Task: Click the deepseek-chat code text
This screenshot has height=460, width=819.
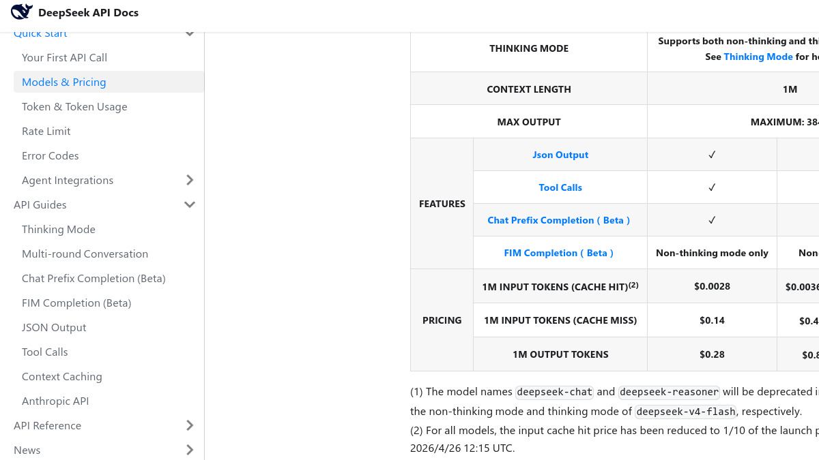Action: [x=554, y=392]
